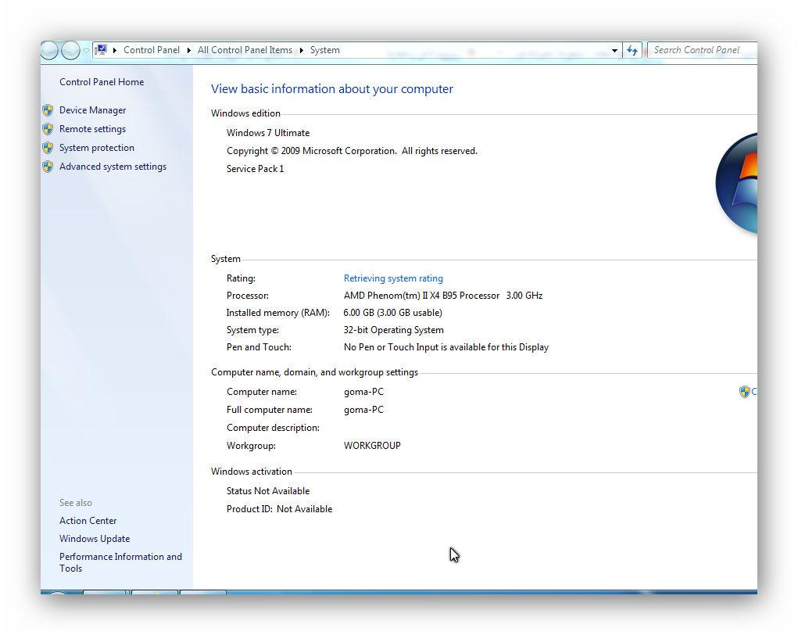This screenshot has height=635, width=798.
Task: Open Device Manager link
Action: (93, 110)
